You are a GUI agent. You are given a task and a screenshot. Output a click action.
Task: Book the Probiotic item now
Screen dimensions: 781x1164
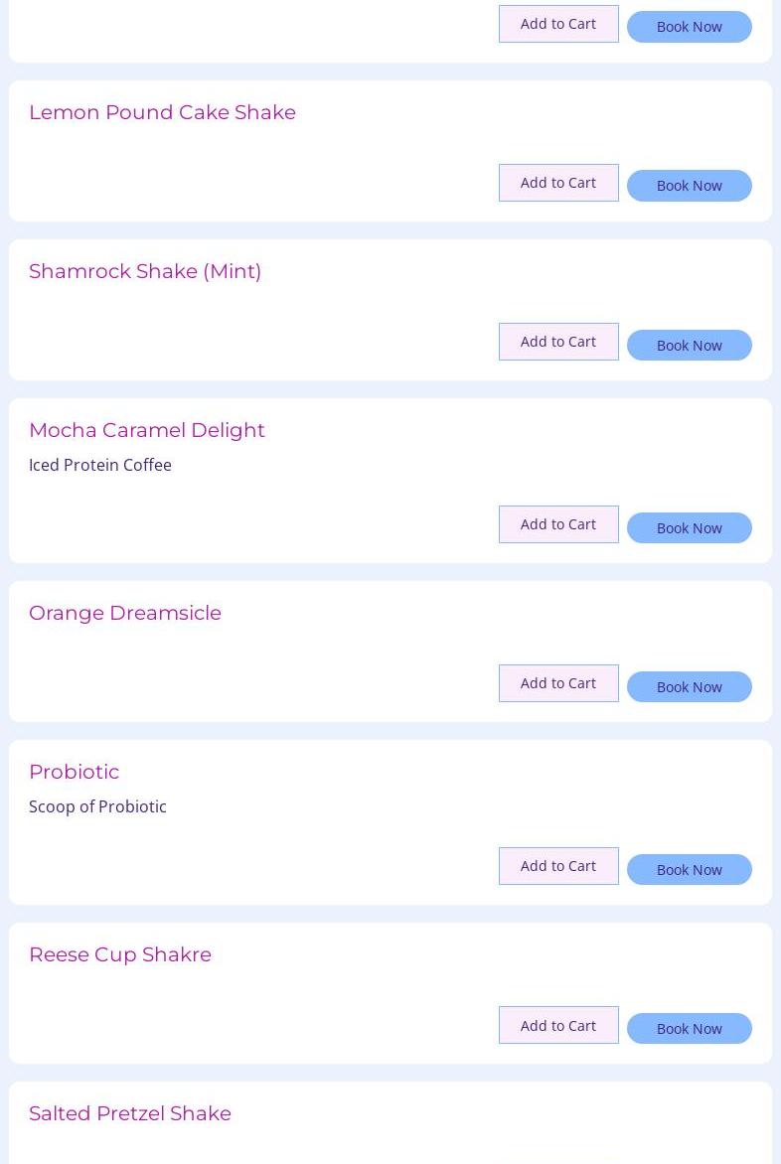click(x=689, y=869)
